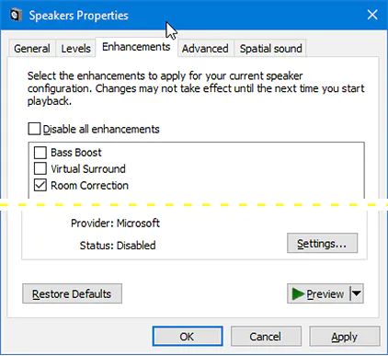Select the Enhancements tab
Viewport: 388px width, 356px height.
point(136,47)
